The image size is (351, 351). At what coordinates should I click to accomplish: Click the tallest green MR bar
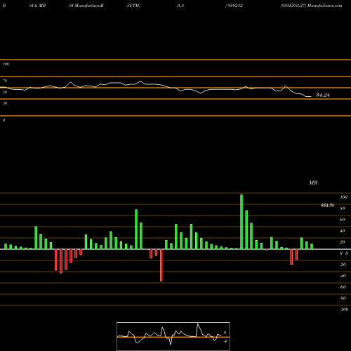pyautogui.click(x=241, y=222)
